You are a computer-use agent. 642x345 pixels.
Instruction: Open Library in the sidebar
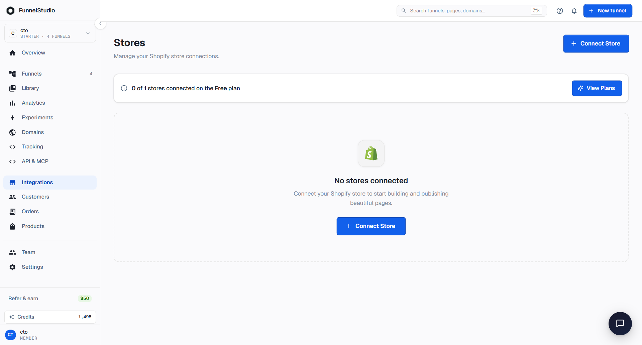pos(50,88)
